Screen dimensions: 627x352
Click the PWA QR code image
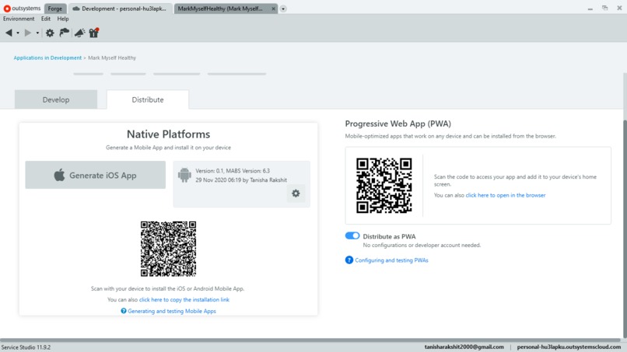(384, 186)
